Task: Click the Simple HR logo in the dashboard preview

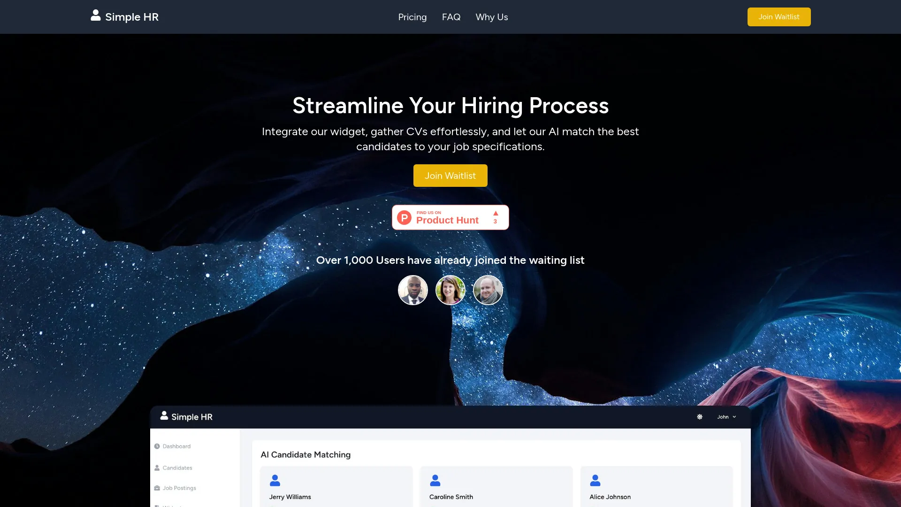Action: (186, 416)
